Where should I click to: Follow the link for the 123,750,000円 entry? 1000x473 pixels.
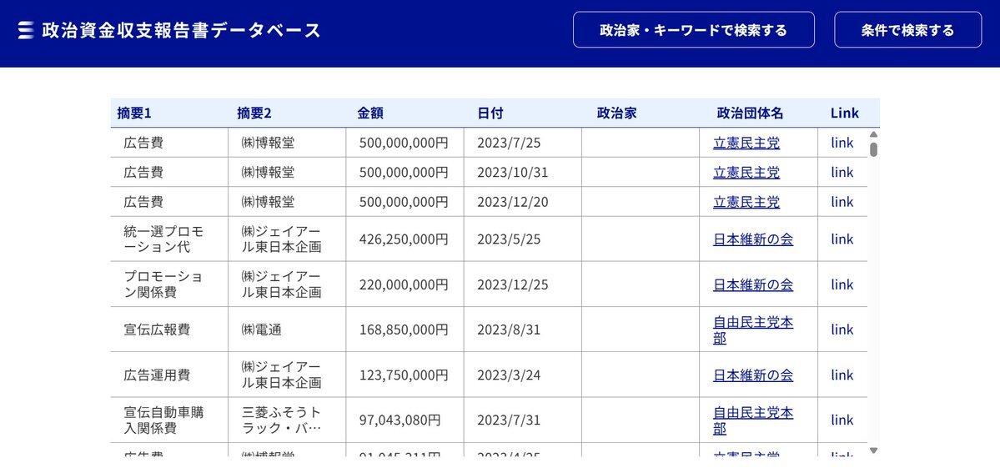(842, 375)
